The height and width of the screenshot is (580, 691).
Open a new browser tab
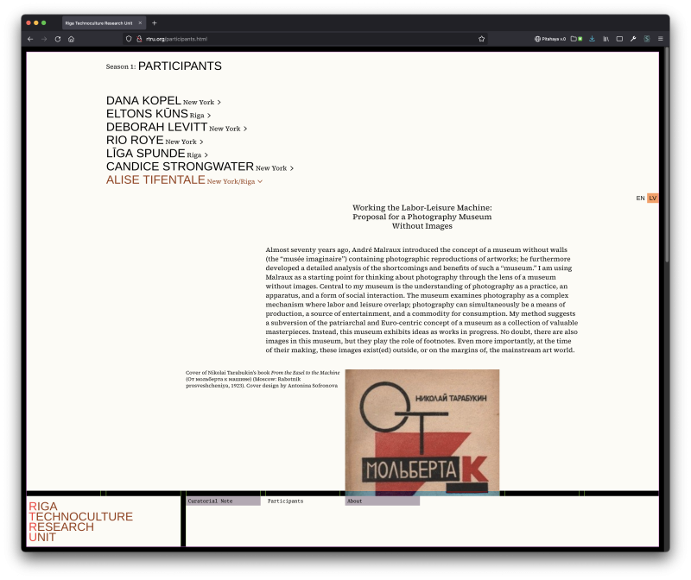click(x=155, y=22)
